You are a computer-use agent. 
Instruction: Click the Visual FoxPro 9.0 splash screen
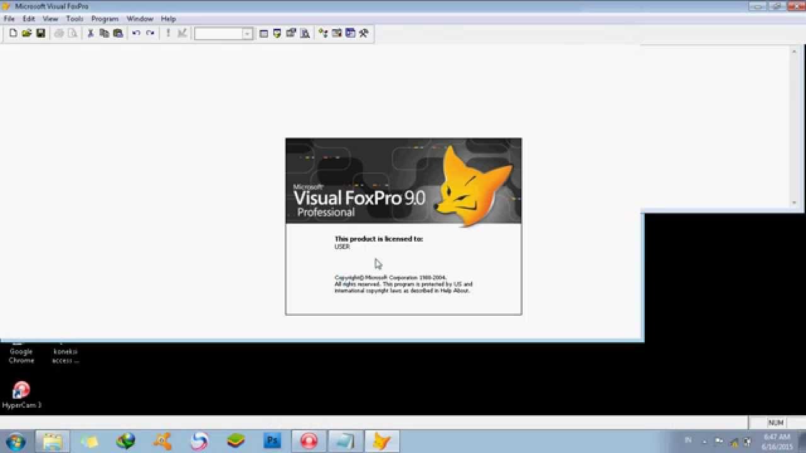point(404,226)
